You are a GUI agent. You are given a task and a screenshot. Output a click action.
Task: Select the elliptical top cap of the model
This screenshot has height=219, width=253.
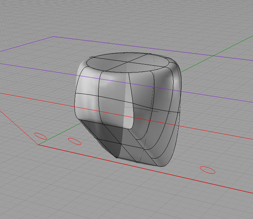[x=128, y=62]
